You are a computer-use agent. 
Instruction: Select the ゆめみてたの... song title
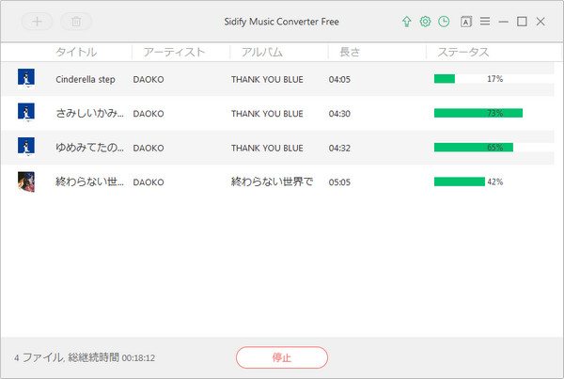pyautogui.click(x=89, y=148)
